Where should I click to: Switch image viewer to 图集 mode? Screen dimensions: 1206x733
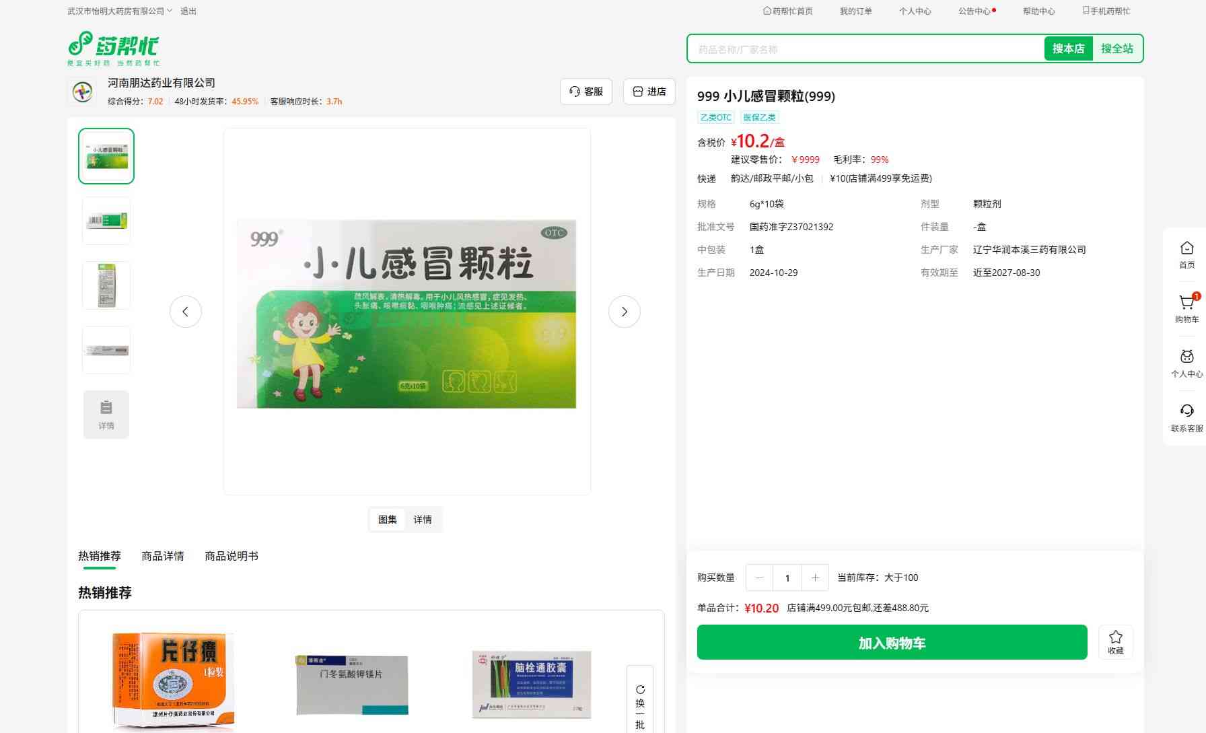point(387,520)
